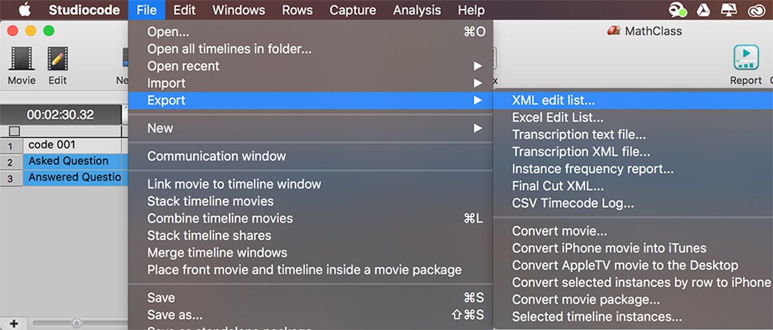The image size is (773, 330).
Task: Select Convert AppleTV movie to the Desktop
Action: click(633, 265)
